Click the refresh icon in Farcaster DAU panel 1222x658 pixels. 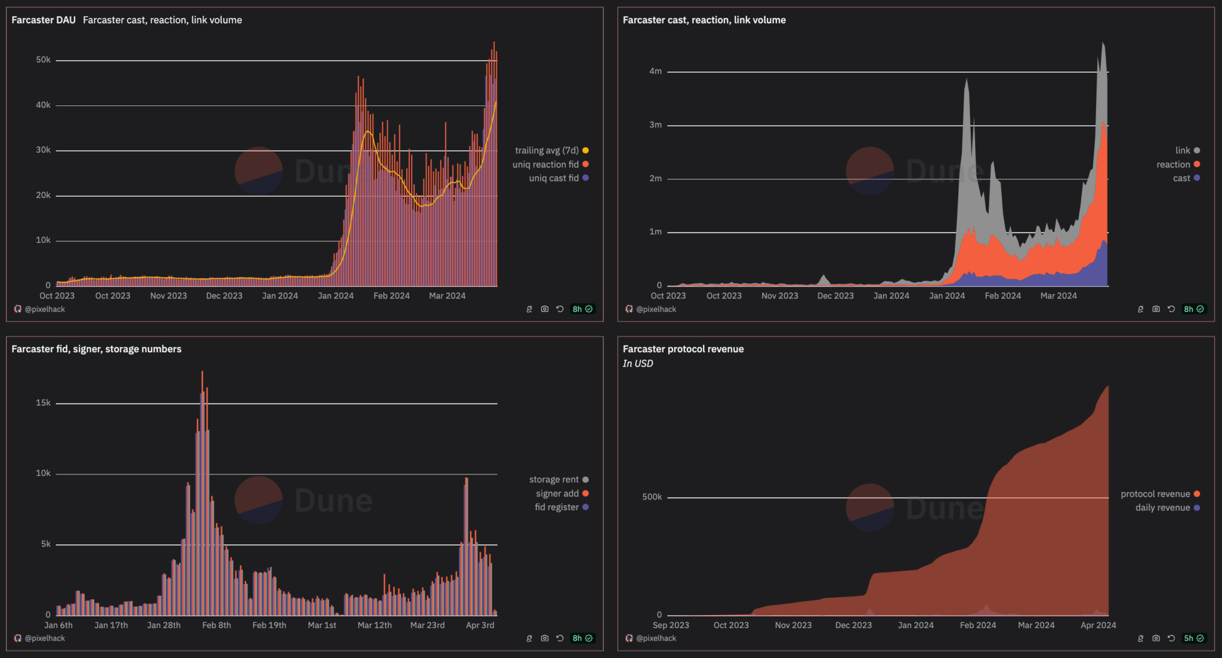(x=560, y=309)
